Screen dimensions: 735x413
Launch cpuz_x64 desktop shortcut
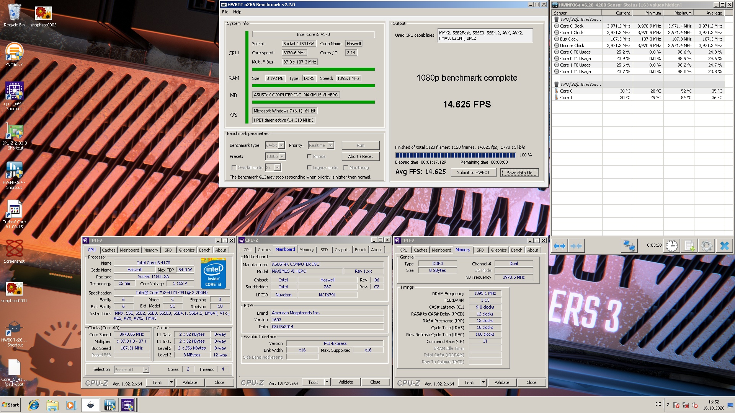14,96
